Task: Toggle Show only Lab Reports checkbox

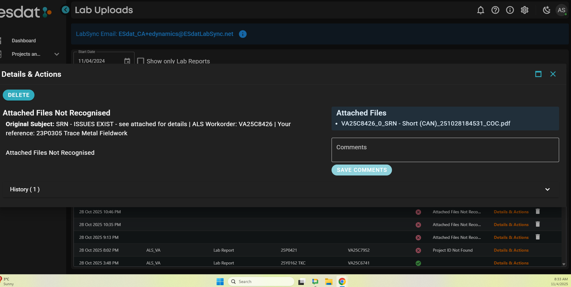Action: (x=140, y=61)
